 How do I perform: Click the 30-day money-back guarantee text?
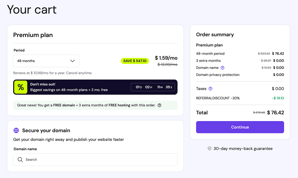(x=243, y=149)
